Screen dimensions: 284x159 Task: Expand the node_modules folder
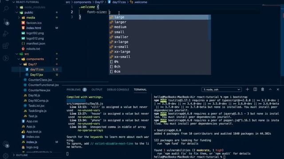coord(17,7)
